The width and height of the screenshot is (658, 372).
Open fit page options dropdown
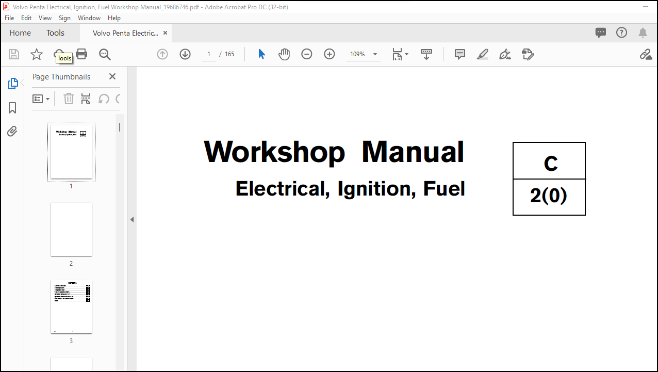(x=400, y=54)
